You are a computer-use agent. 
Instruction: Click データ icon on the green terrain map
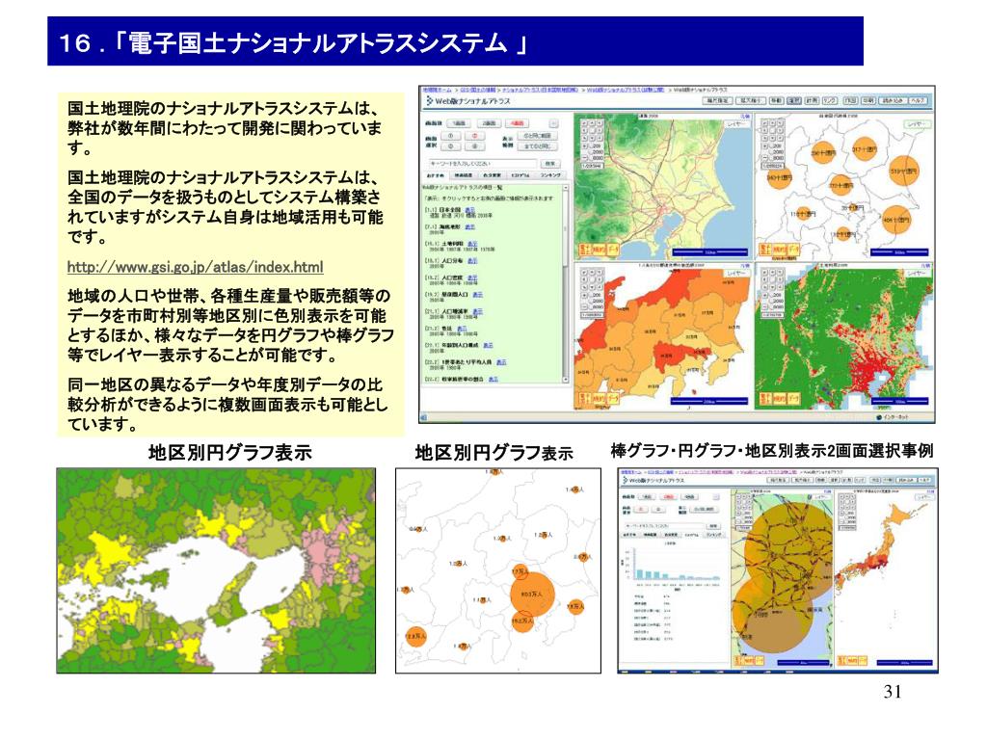click(613, 250)
